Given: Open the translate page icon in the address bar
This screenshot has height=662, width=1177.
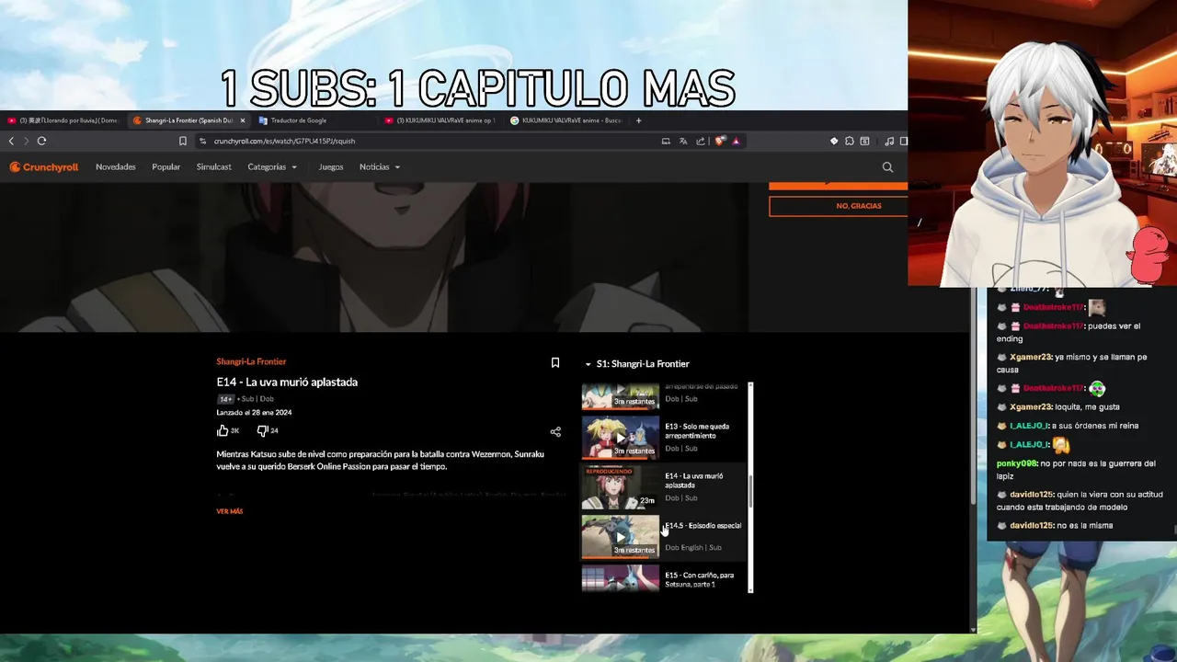Looking at the screenshot, I should click(x=683, y=141).
